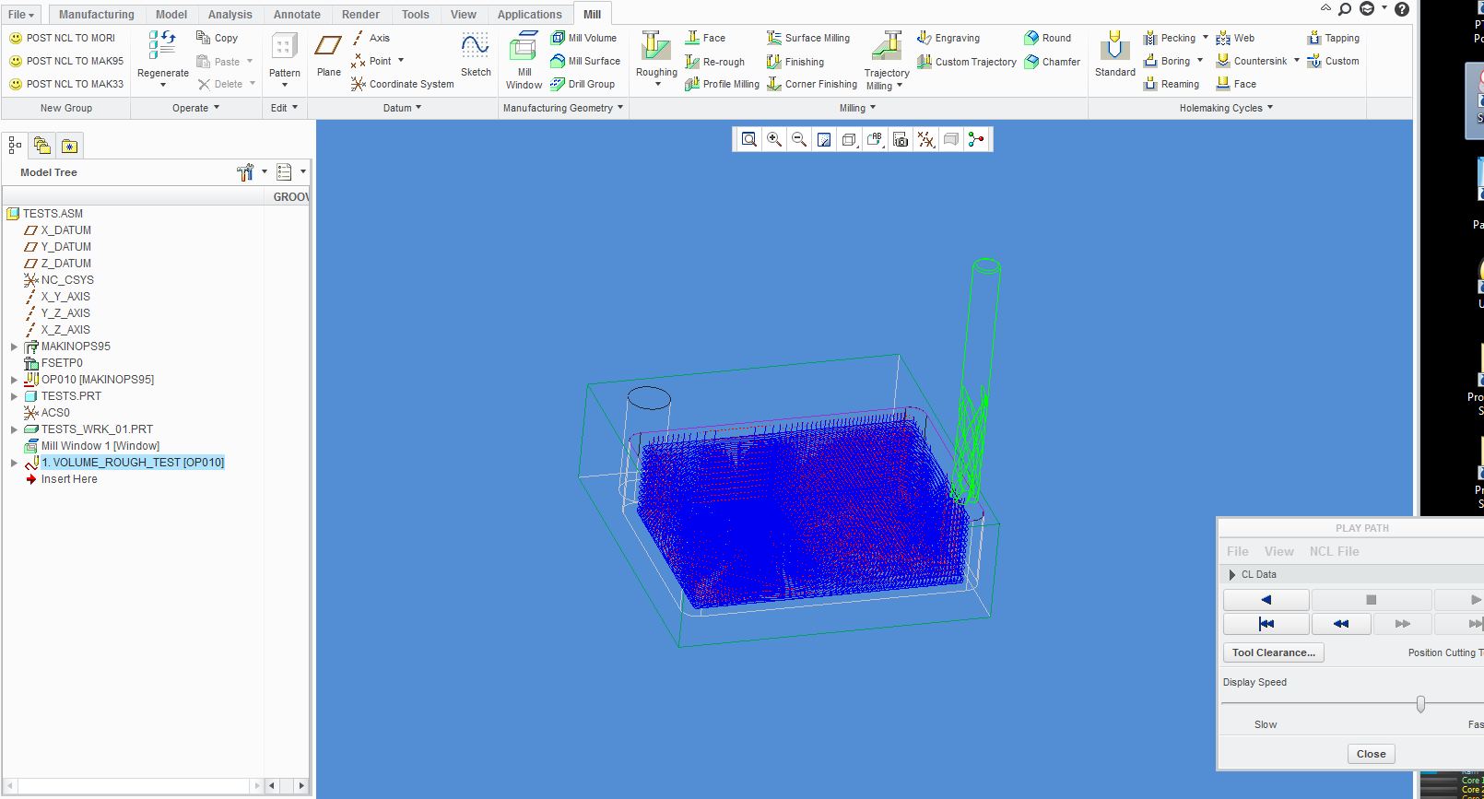The width and height of the screenshot is (1484, 799).
Task: Choose the Re-rough milling step
Action: pos(714,62)
